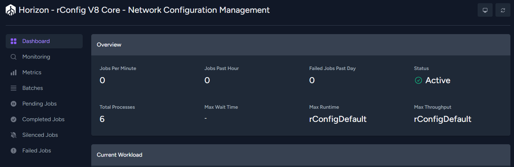Click the Jobs Past Hour value 0

click(x=207, y=81)
